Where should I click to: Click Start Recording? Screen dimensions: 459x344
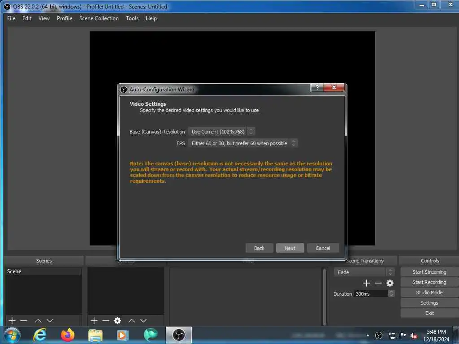click(429, 282)
